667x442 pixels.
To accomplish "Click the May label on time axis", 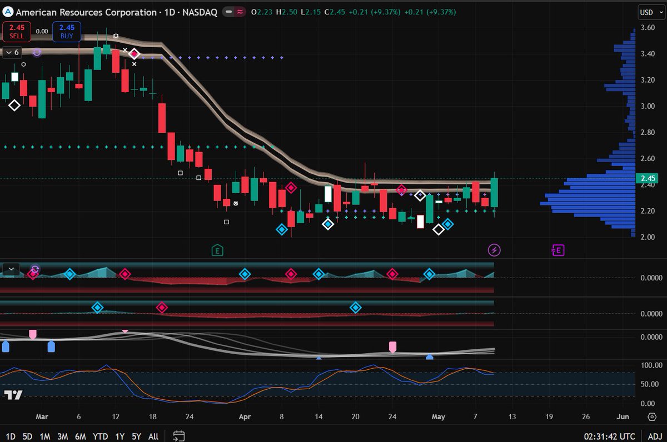I will pos(439,416).
